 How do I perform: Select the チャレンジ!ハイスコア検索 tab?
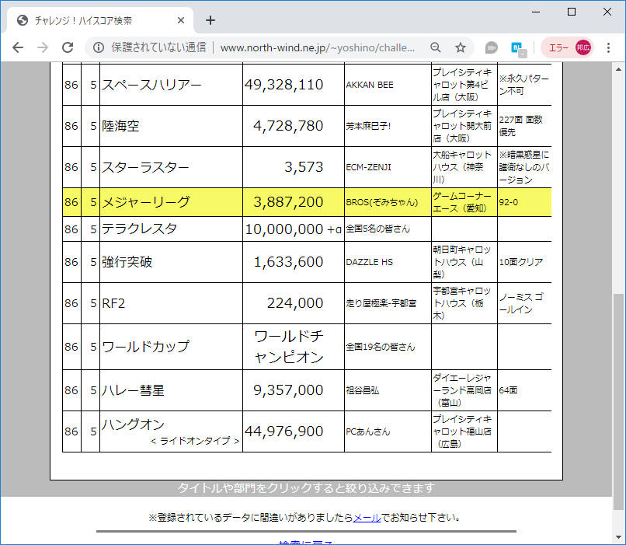tap(93, 20)
